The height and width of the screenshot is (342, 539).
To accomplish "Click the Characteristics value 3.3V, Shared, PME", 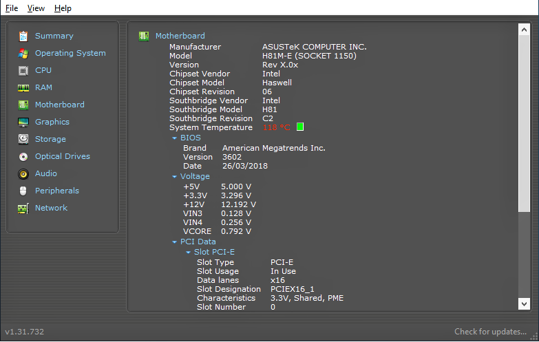I will coord(306,298).
